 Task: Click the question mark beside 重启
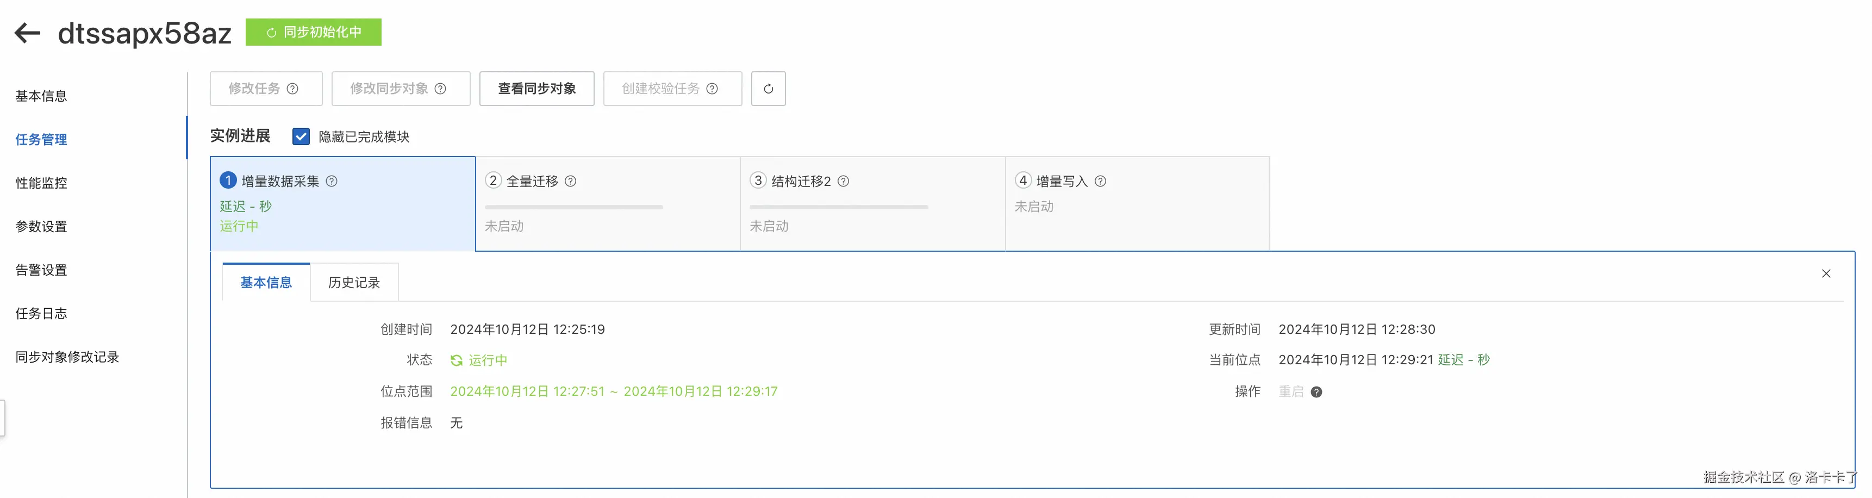1316,392
